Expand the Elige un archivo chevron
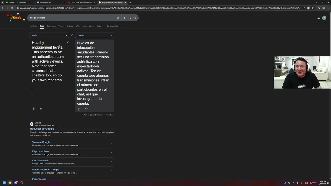This screenshot has height=186, width=331. [111, 153]
